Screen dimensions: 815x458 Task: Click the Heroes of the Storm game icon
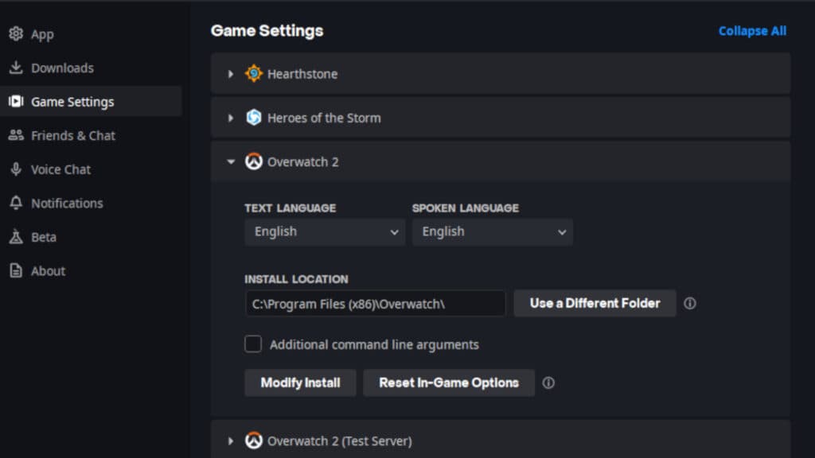pyautogui.click(x=254, y=117)
